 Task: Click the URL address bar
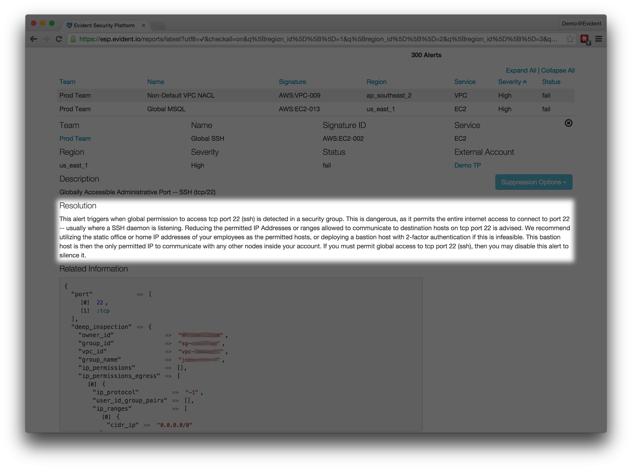coord(318,39)
